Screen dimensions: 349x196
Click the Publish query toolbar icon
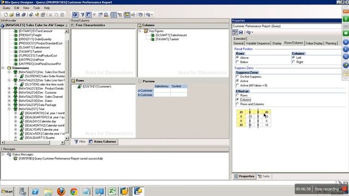(31, 15)
